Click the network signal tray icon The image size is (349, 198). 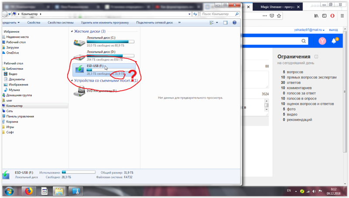pos(308,191)
